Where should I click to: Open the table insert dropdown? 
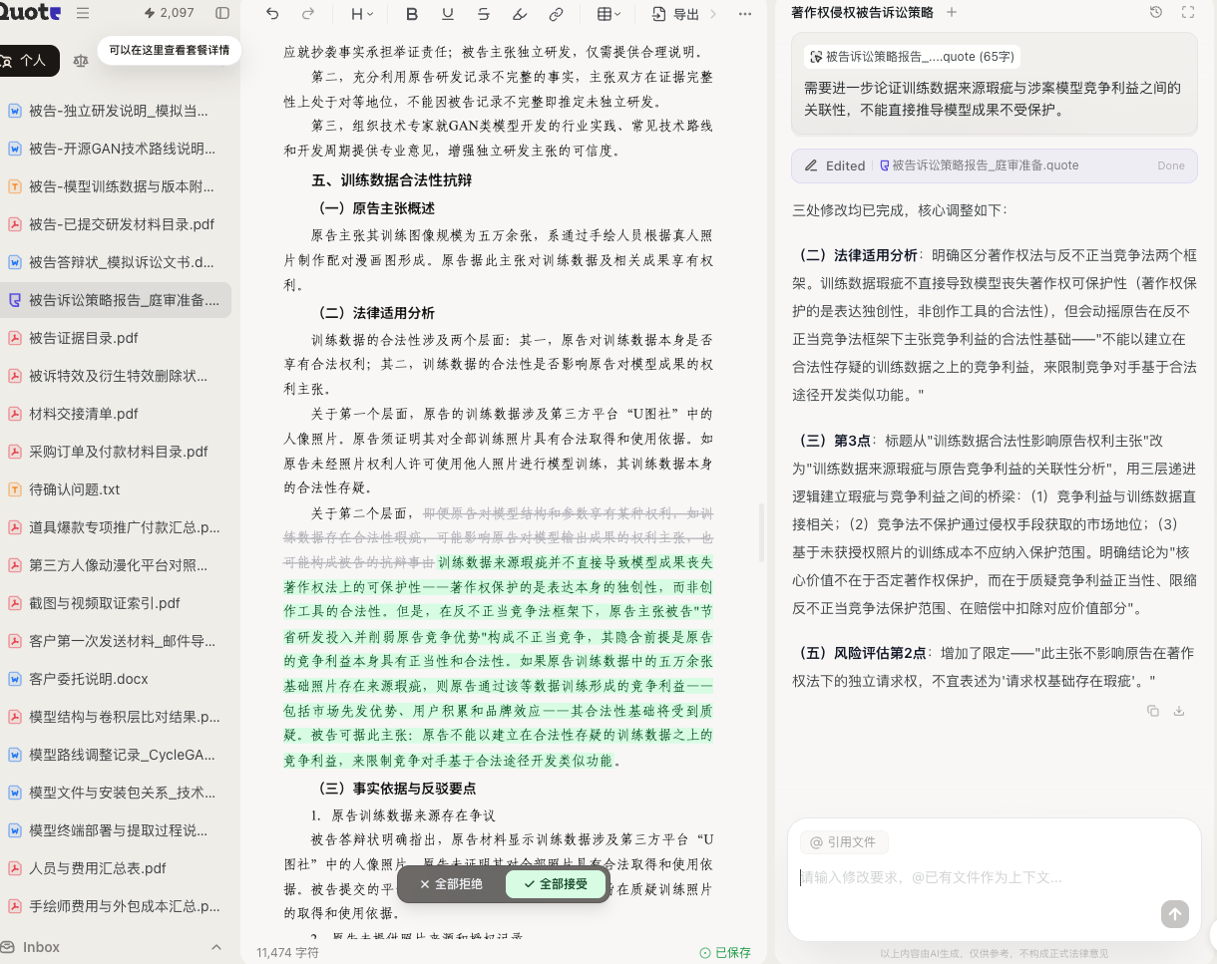tap(608, 14)
